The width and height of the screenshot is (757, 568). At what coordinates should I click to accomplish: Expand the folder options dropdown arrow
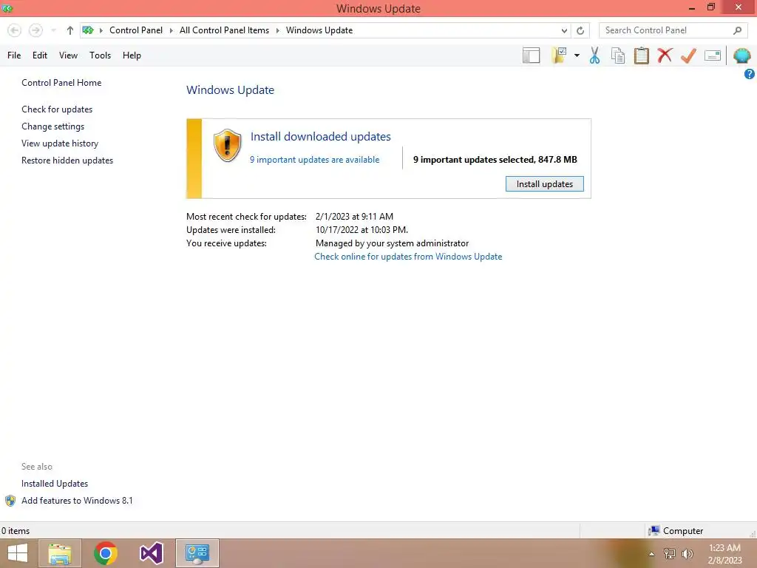pos(577,55)
